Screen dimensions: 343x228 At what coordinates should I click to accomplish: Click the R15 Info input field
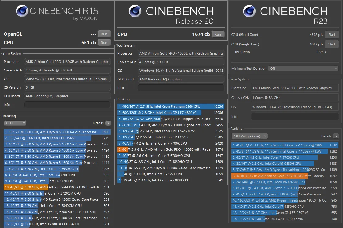(x=67, y=105)
